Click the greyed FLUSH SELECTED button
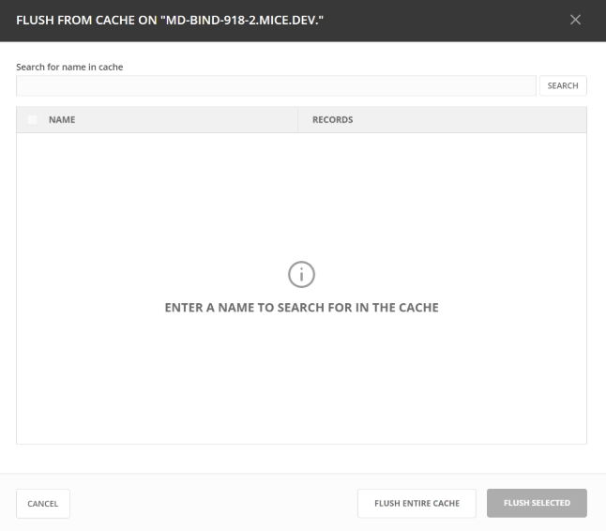Viewport: 606px width, 531px height. (537, 504)
